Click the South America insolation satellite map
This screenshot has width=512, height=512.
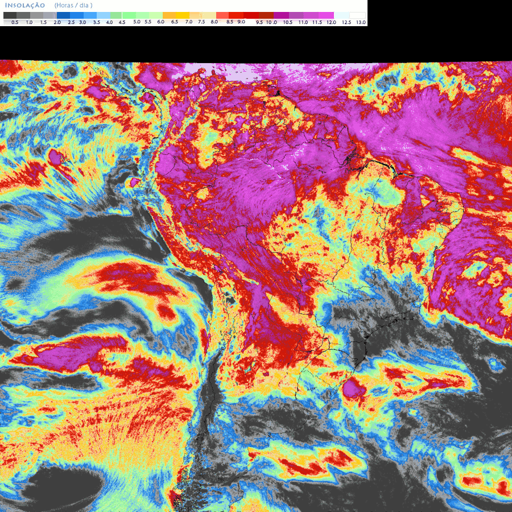point(256,286)
